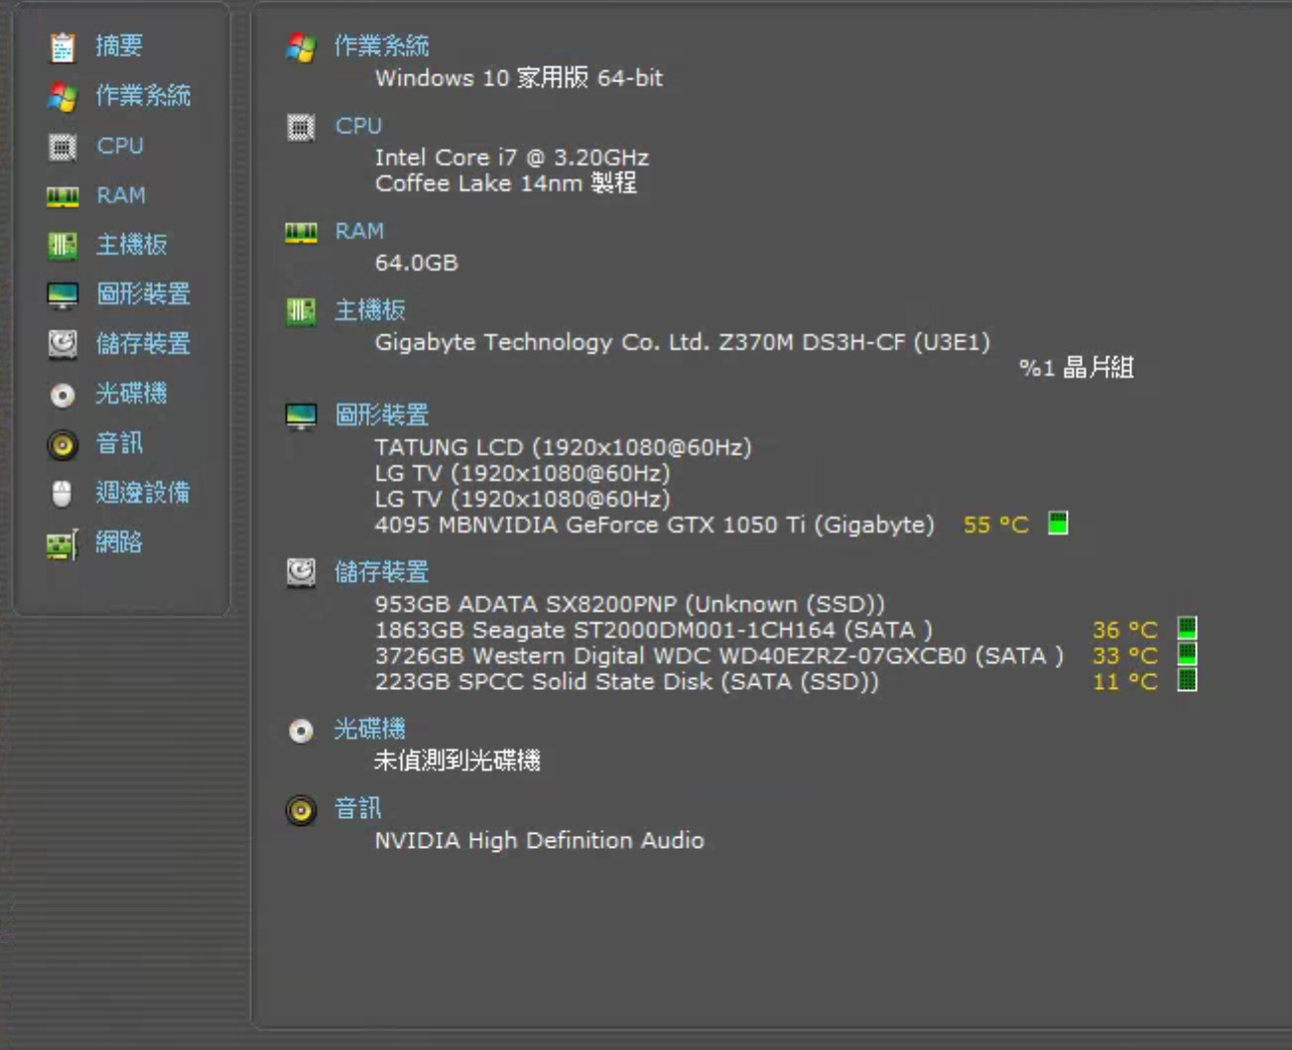Click the RAM memory stick icon in sidebar

(x=63, y=196)
